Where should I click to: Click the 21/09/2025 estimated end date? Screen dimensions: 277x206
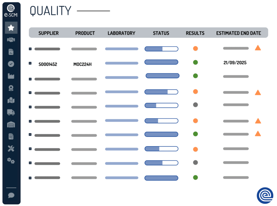point(235,63)
